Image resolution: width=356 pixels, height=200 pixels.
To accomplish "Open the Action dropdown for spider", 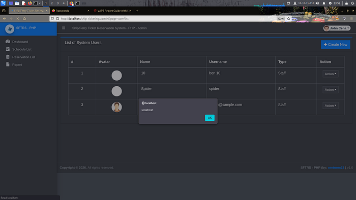I will [x=331, y=90].
